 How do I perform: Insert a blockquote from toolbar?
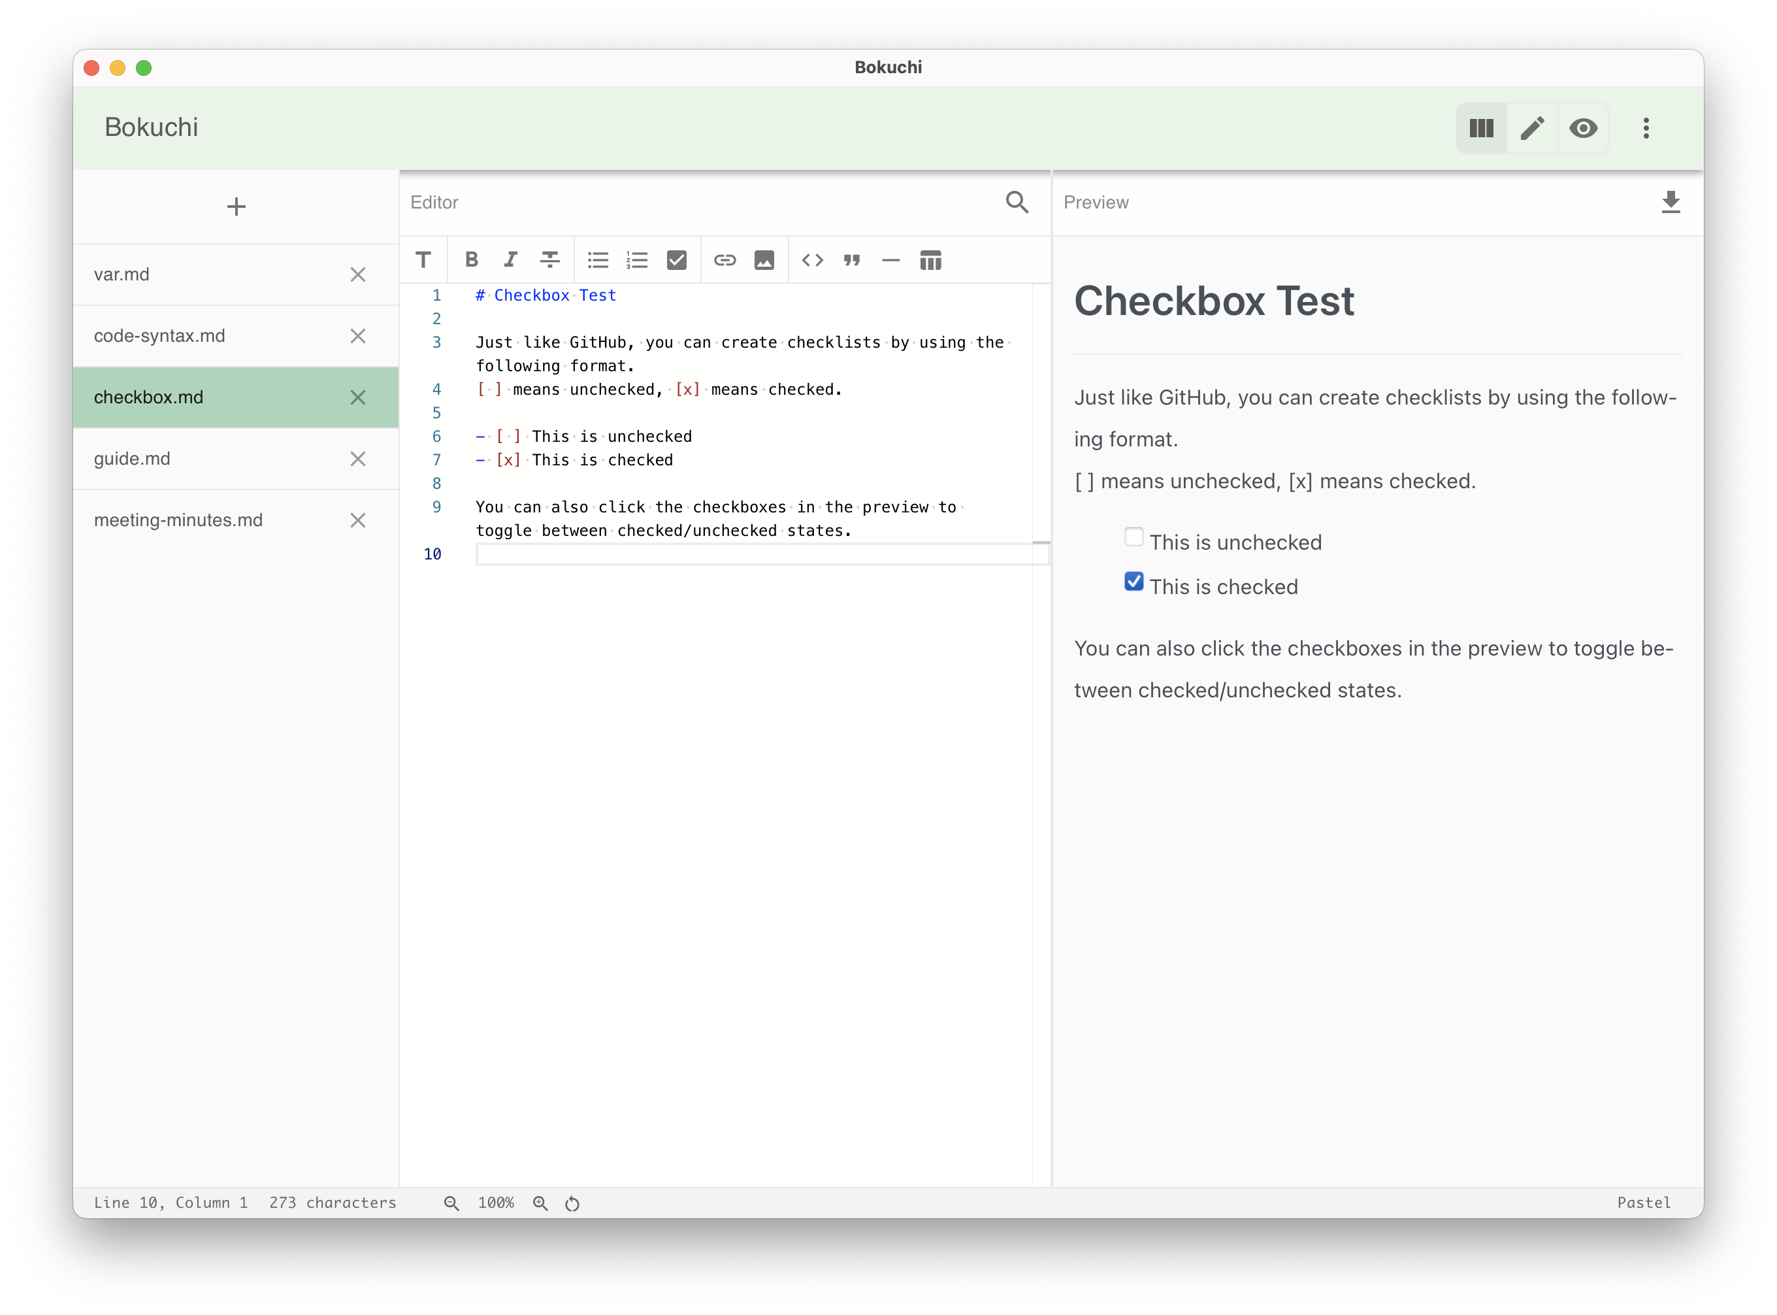851,259
